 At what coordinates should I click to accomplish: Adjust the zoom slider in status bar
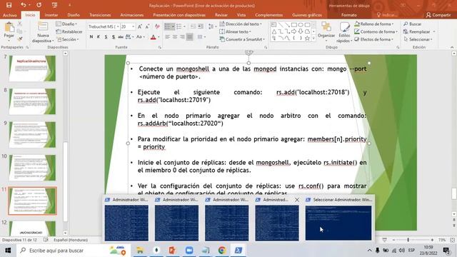(x=408, y=240)
